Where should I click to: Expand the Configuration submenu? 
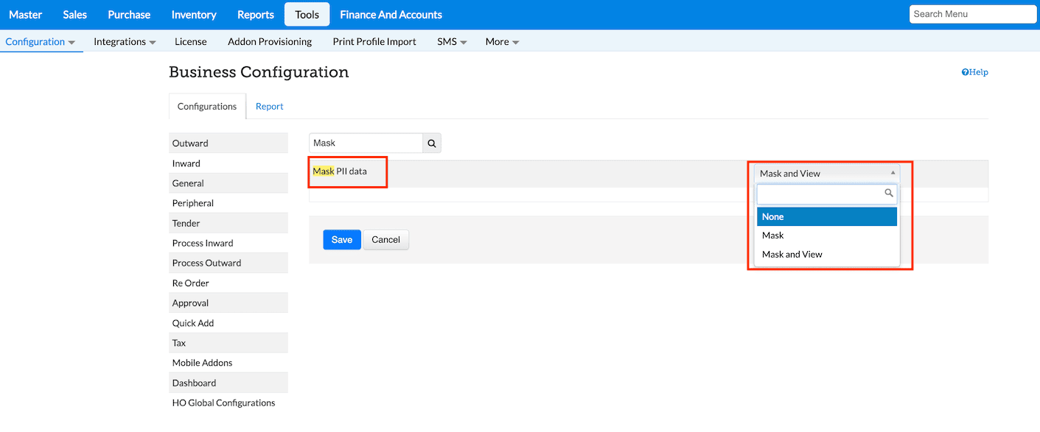41,42
